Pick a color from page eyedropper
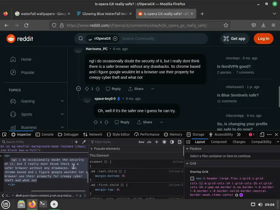Viewport: 280px width, 210px height. (84, 142)
